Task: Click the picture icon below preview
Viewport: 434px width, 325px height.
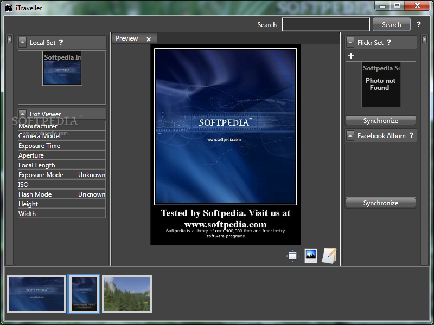Action: coord(310,255)
